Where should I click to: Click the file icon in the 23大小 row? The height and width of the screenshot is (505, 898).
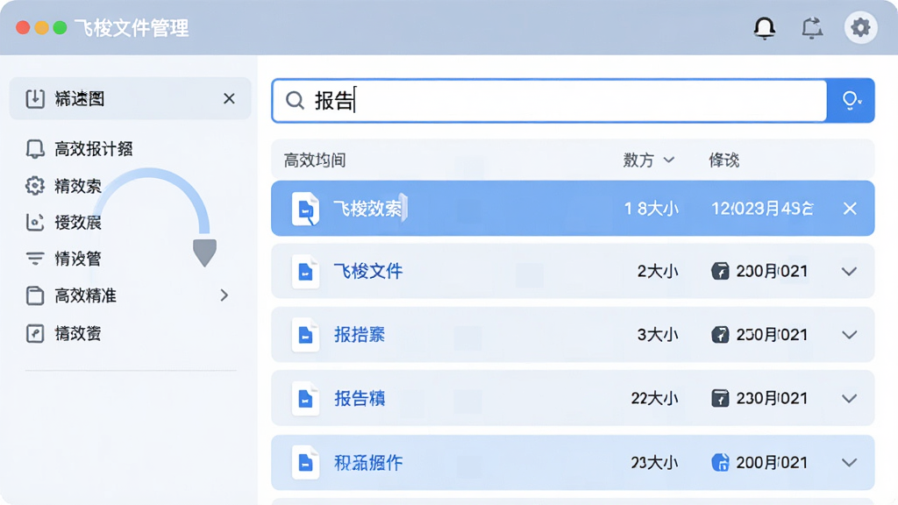click(305, 463)
